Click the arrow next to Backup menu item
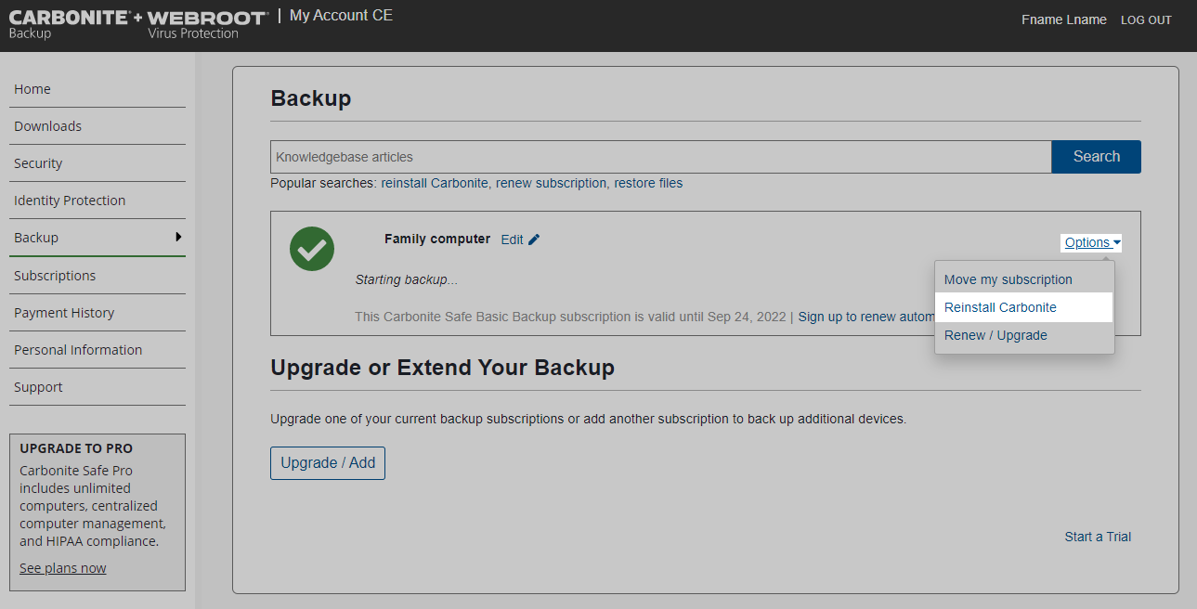 coord(178,238)
